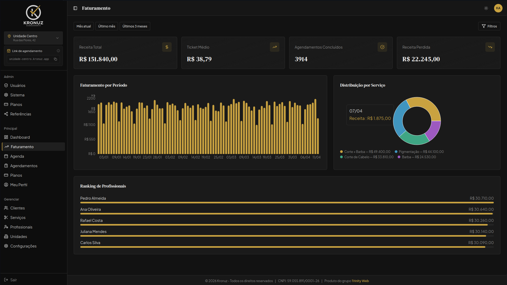Click the check icon on Agendamentos Concluídos card
The image size is (507, 285).
tap(382, 47)
